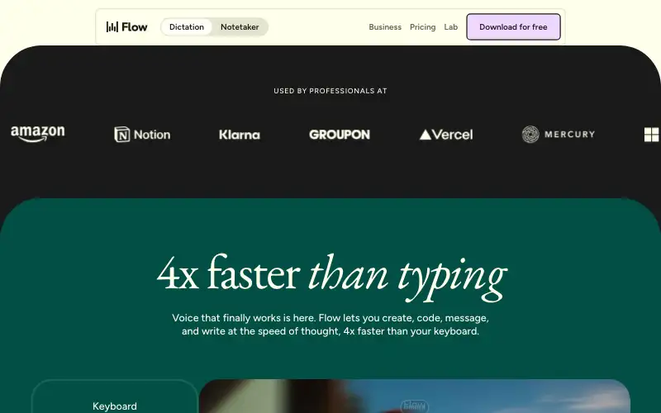
Task: Open the Business page link
Action: click(385, 27)
